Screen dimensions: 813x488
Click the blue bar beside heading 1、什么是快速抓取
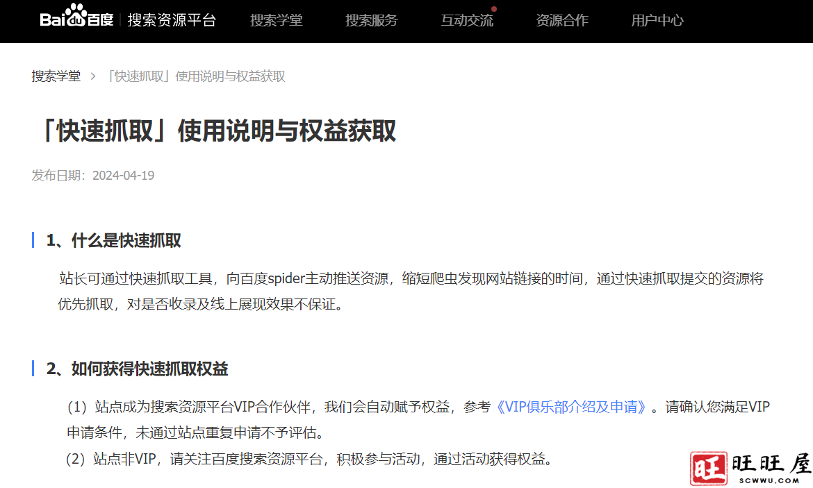point(34,240)
